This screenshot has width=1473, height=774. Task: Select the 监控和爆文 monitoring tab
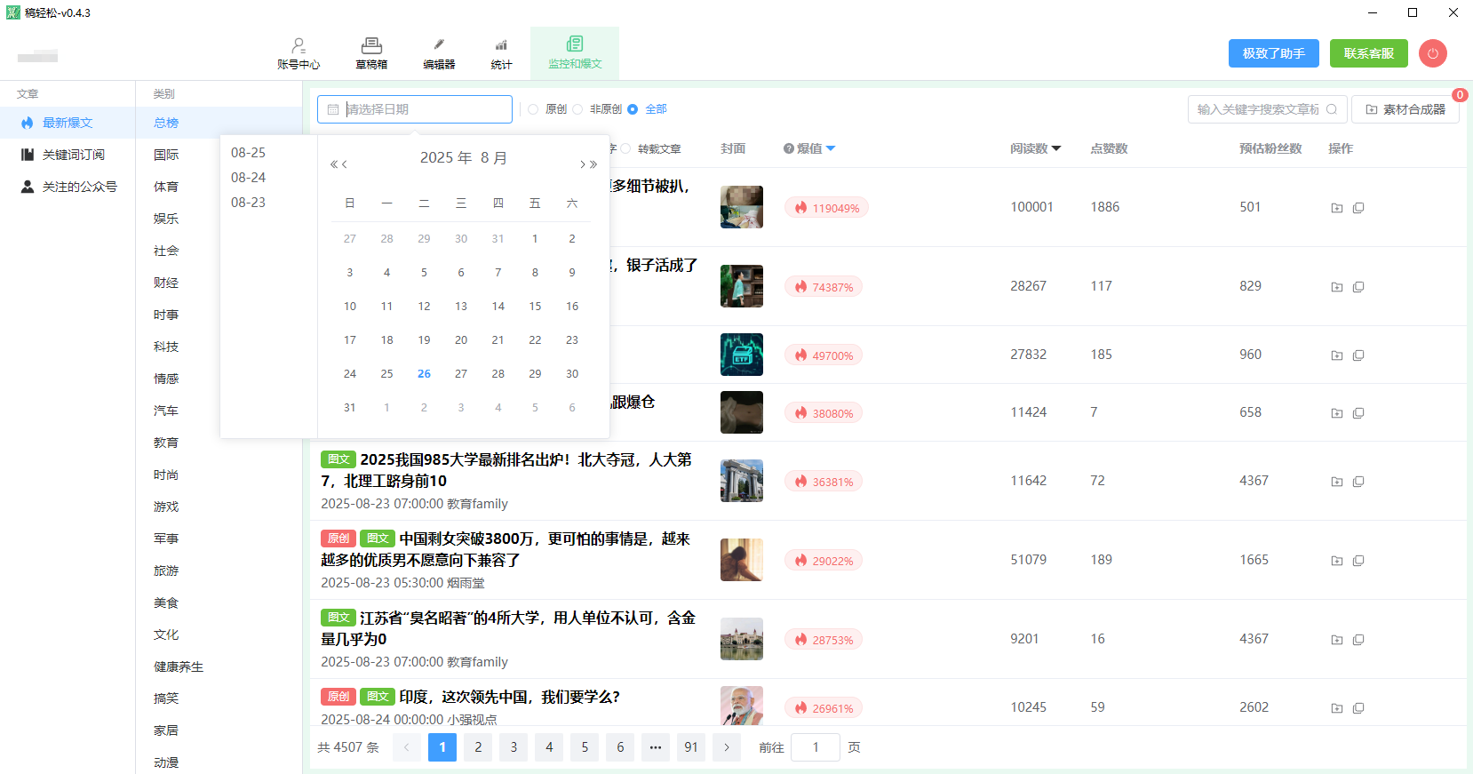575,53
